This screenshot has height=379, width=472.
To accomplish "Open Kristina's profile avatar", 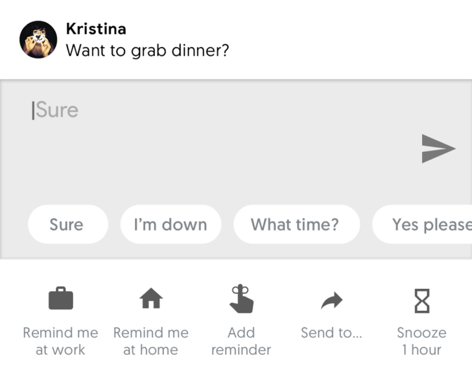I will coord(38,39).
